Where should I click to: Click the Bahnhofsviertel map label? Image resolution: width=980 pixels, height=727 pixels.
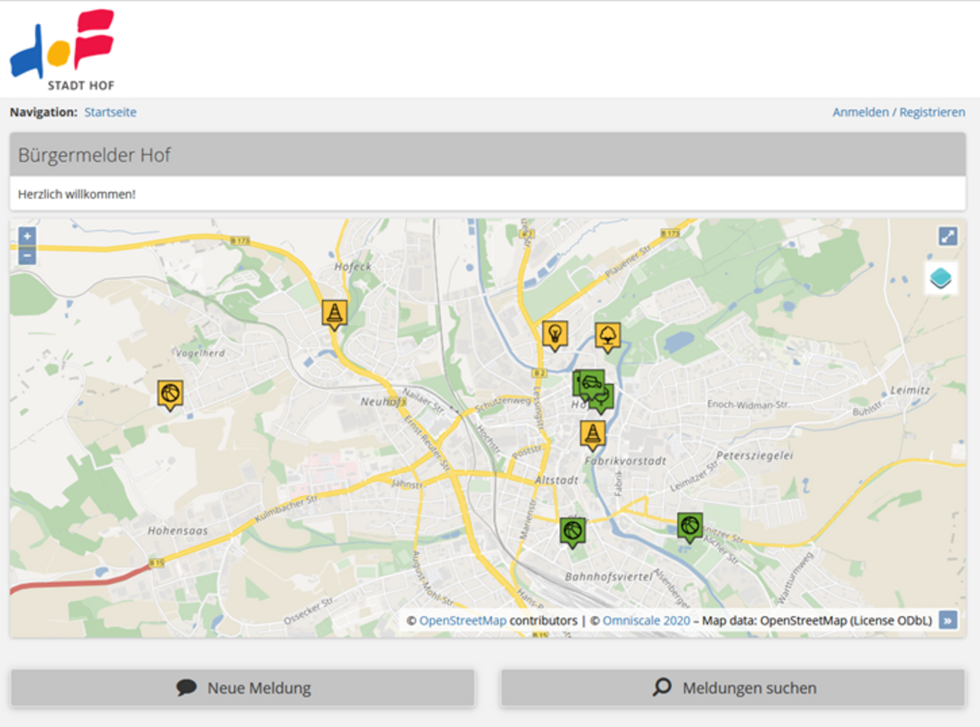click(x=608, y=576)
